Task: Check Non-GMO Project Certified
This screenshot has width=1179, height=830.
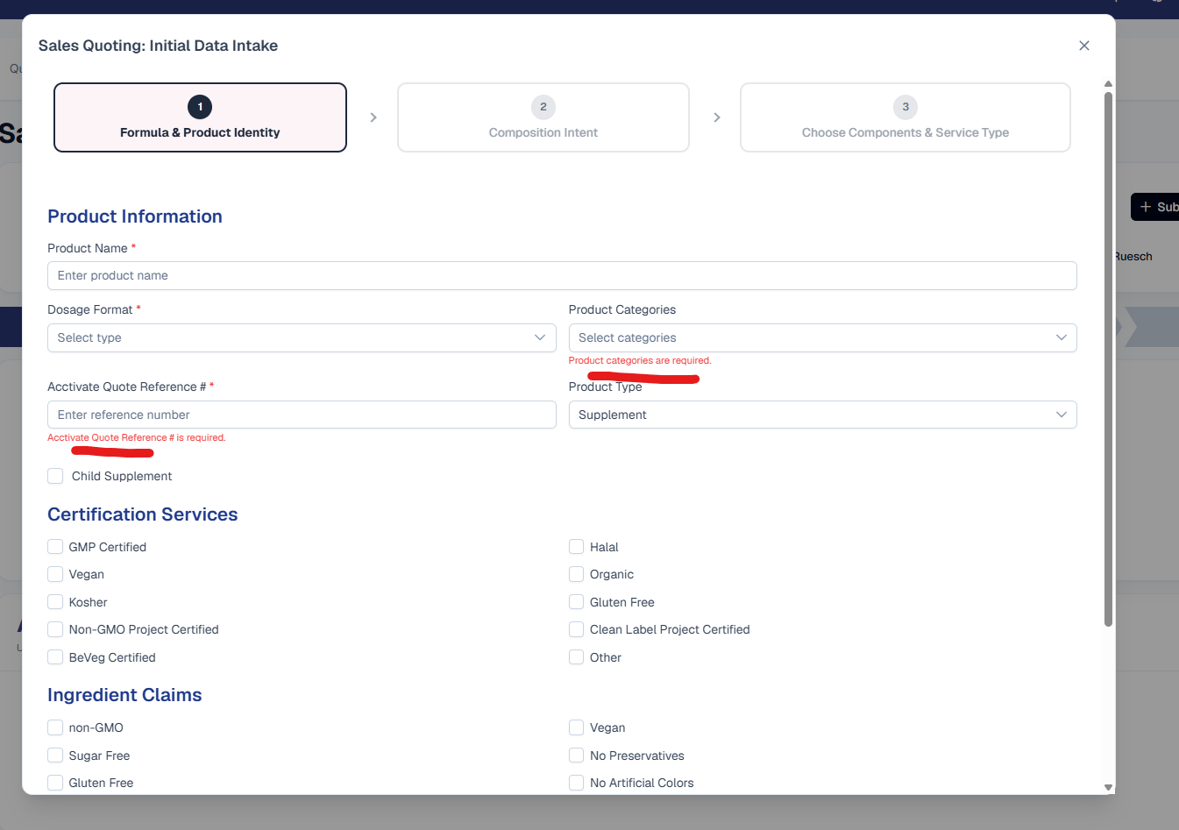Action: tap(55, 629)
